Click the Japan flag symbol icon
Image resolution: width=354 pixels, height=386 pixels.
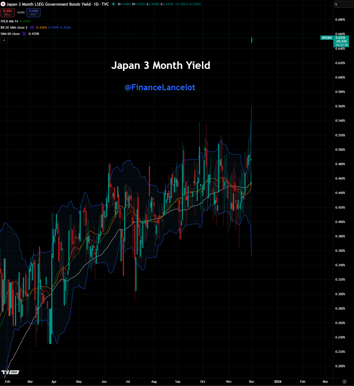(x=3, y=5)
